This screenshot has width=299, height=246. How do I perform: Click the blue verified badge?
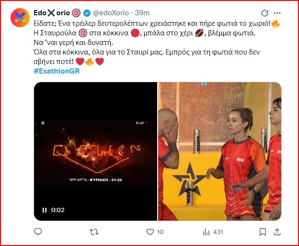pyautogui.click(x=87, y=13)
